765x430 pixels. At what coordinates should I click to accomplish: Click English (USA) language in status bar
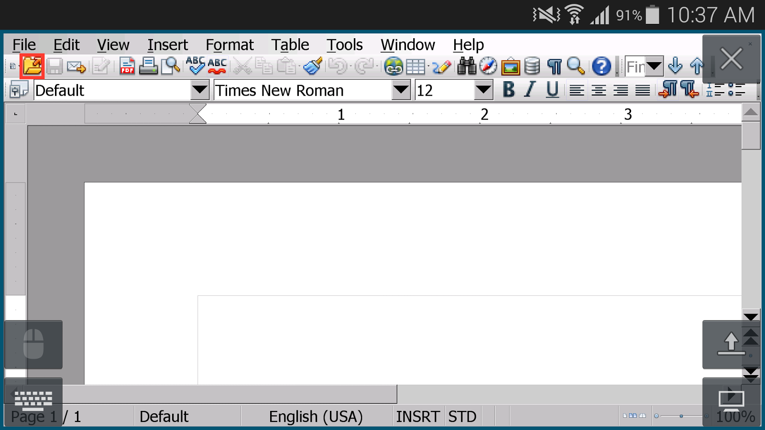pos(316,417)
